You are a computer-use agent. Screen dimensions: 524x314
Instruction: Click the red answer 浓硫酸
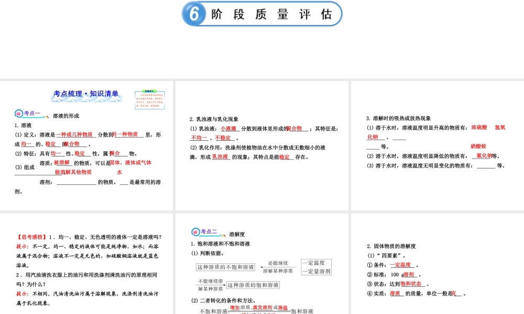point(479,128)
